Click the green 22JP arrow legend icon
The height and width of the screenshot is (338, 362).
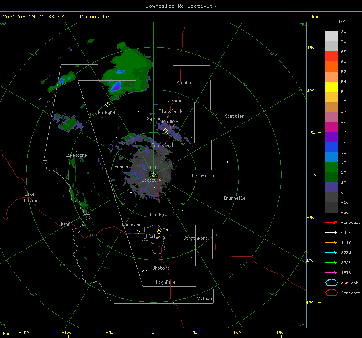point(331,262)
